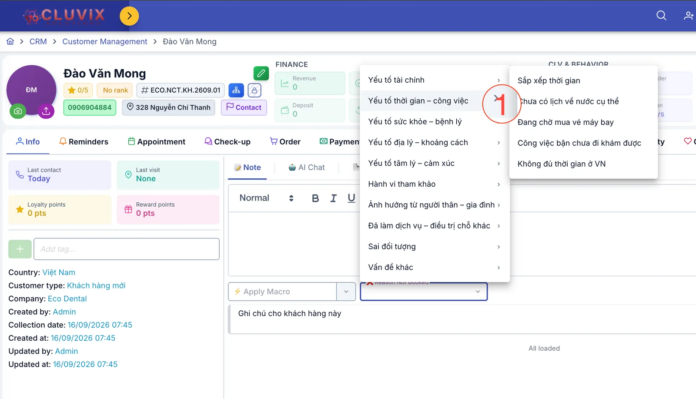696x399 pixels.
Task: Click the green edit pencil icon
Action: 261,73
